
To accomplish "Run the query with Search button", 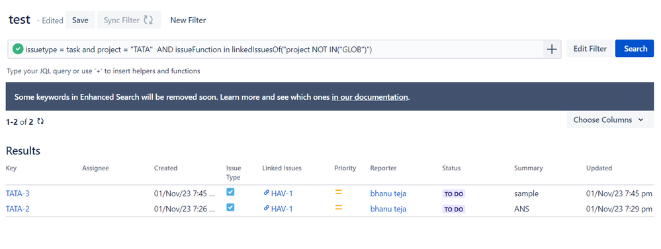I will (635, 48).
